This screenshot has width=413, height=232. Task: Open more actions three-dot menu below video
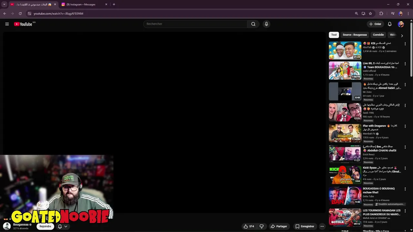pos(322,226)
